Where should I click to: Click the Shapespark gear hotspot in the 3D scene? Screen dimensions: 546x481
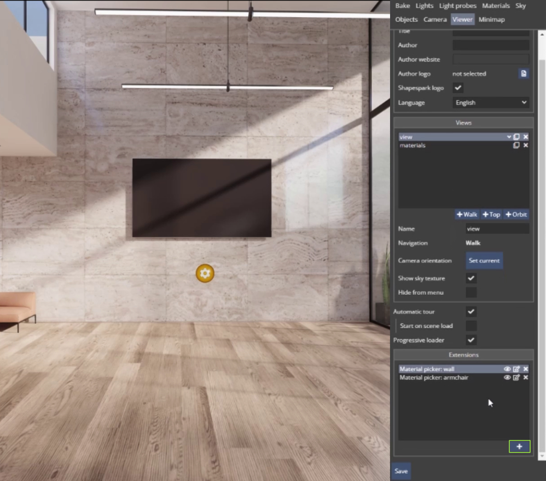205,273
